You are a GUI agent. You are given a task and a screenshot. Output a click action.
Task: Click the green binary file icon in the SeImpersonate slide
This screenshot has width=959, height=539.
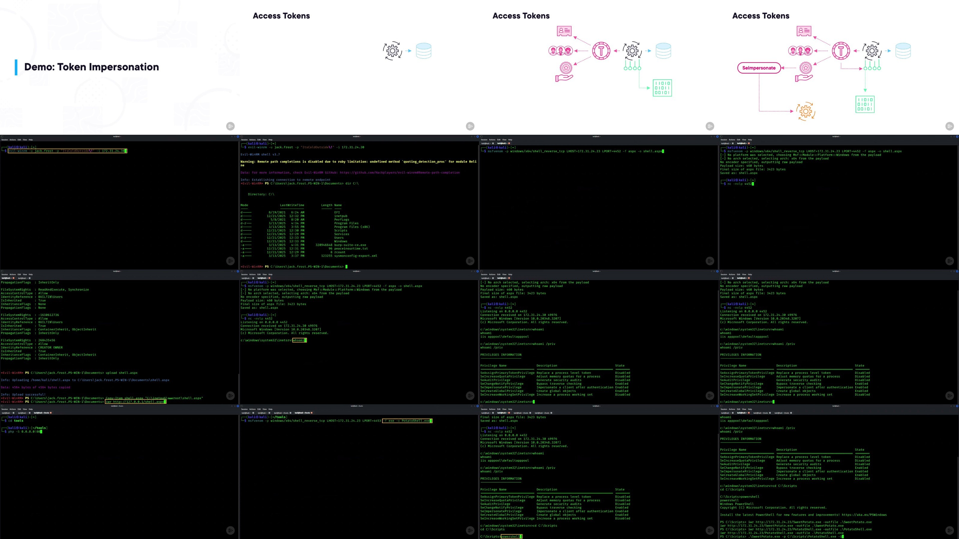865,104
